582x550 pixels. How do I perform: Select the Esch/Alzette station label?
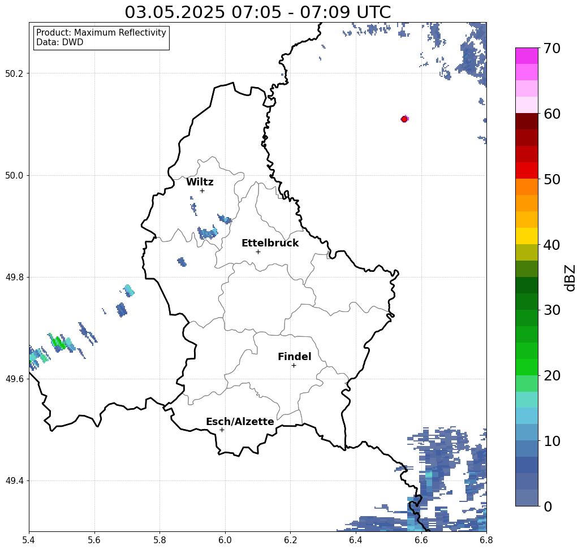pyautogui.click(x=240, y=422)
